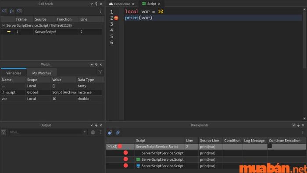Select the '...' Local Array variable row
This screenshot has width=307, height=173.
pyautogui.click(x=51, y=86)
